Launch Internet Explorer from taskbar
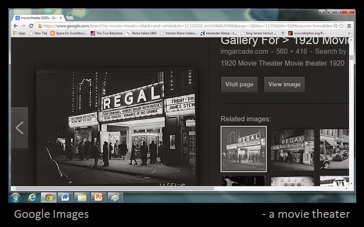This screenshot has width=364, height=227. pos(32,198)
